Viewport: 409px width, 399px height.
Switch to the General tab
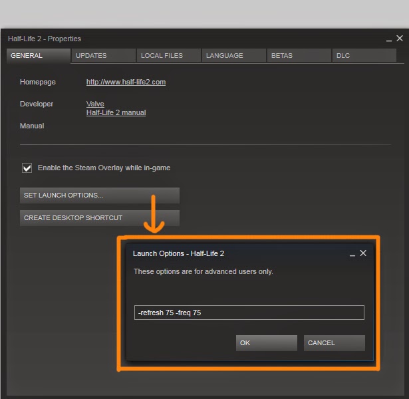coord(39,56)
